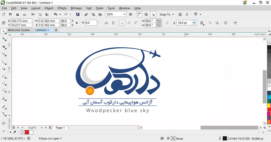Select the Rectangle tool
The image size is (271, 142).
[4, 76]
